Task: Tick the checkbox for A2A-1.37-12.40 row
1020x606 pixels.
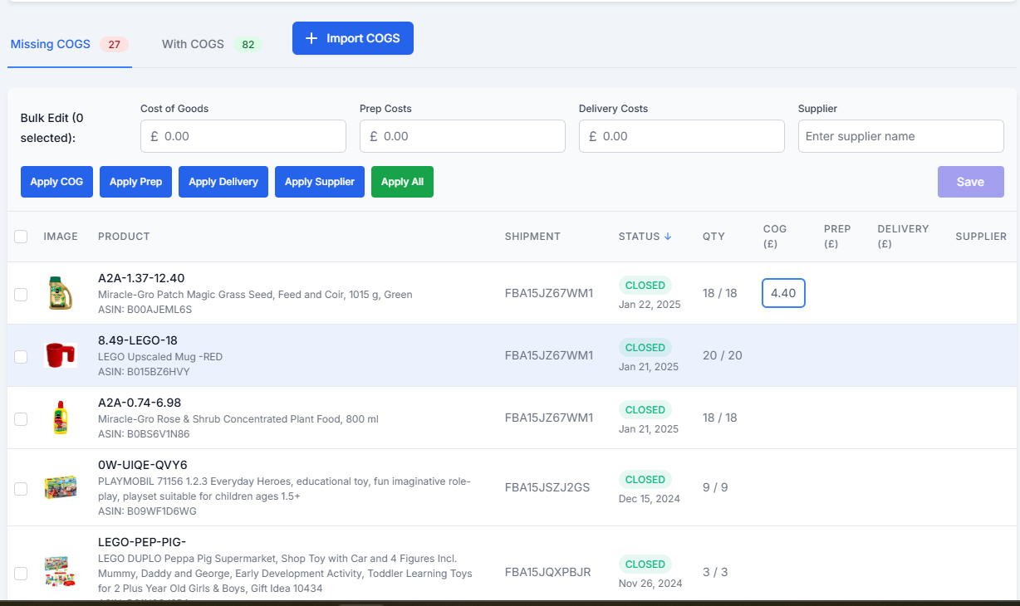Action: 21,294
